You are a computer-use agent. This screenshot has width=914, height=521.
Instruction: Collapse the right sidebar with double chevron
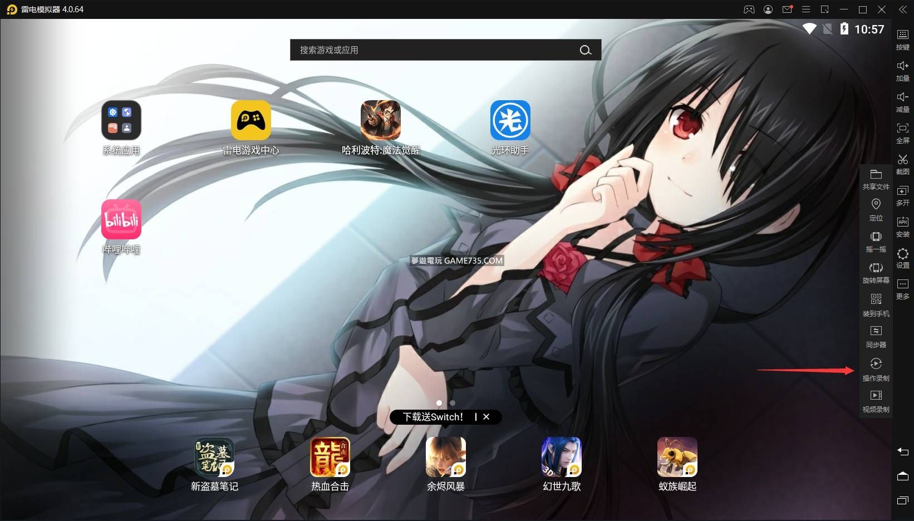(902, 9)
